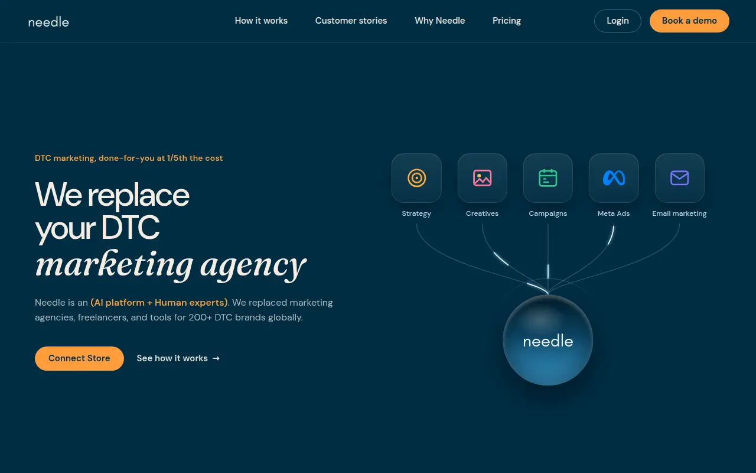Click the Book a demo button
Viewport: 756px width, 473px height.
tap(689, 21)
